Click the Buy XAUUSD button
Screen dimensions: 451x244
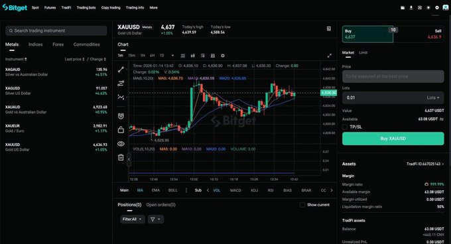click(393, 139)
